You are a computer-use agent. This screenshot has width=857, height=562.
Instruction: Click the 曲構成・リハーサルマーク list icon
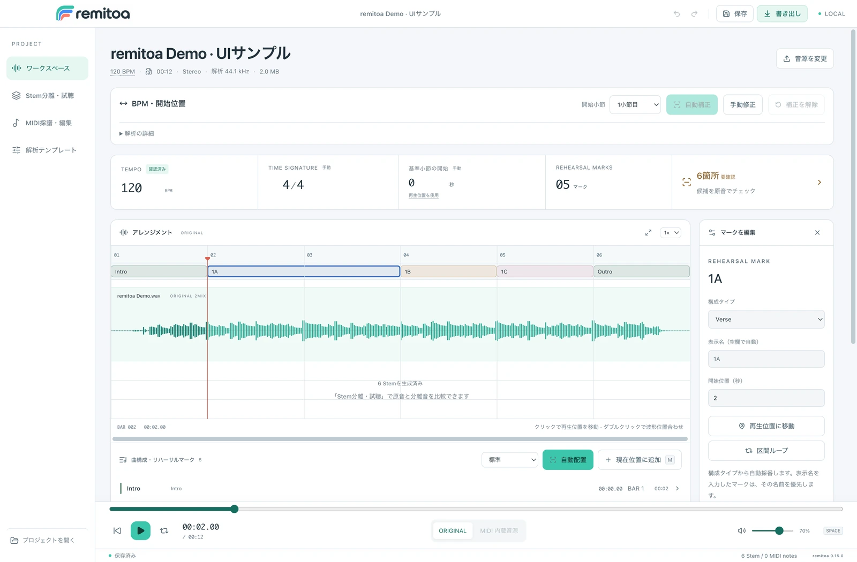pos(123,460)
